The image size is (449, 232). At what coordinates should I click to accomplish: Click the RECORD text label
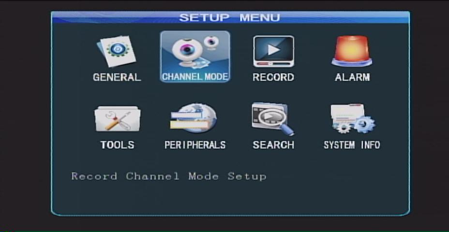[x=273, y=77]
